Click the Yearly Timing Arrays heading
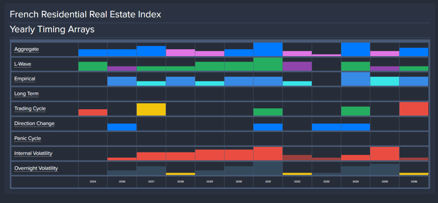 tap(52, 29)
